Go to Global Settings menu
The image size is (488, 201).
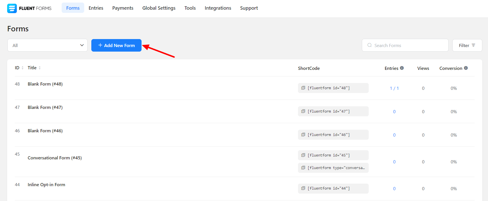159,8
